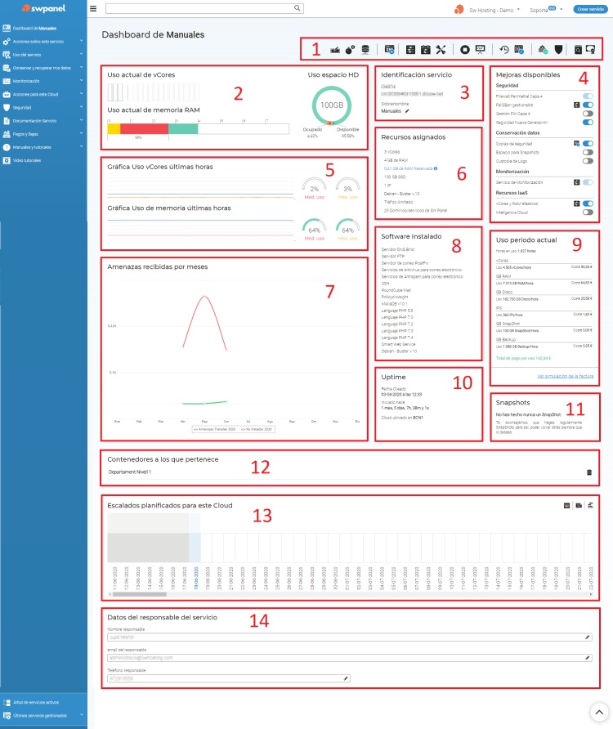The height and width of the screenshot is (729, 613).
Task: Click the presentation board icon in the toolbar
Action: 481,50
